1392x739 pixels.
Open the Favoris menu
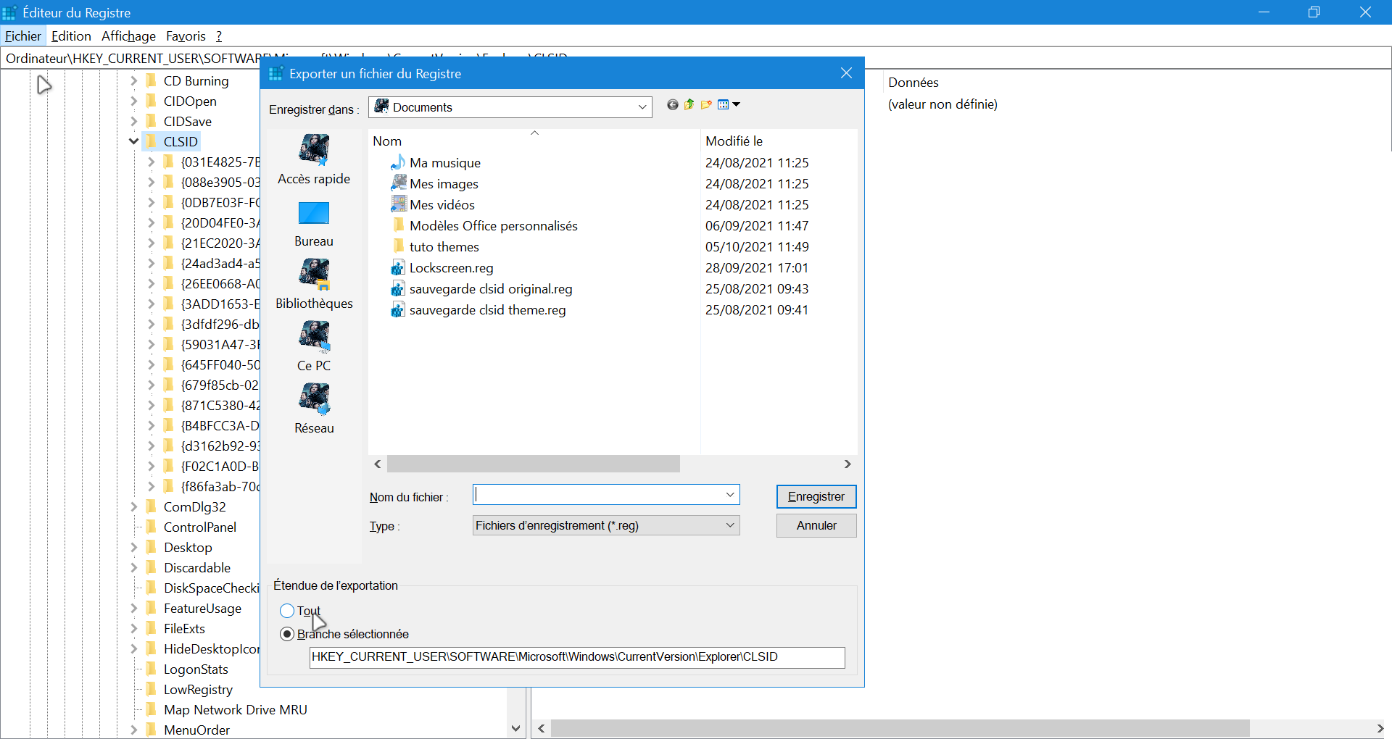pyautogui.click(x=186, y=36)
